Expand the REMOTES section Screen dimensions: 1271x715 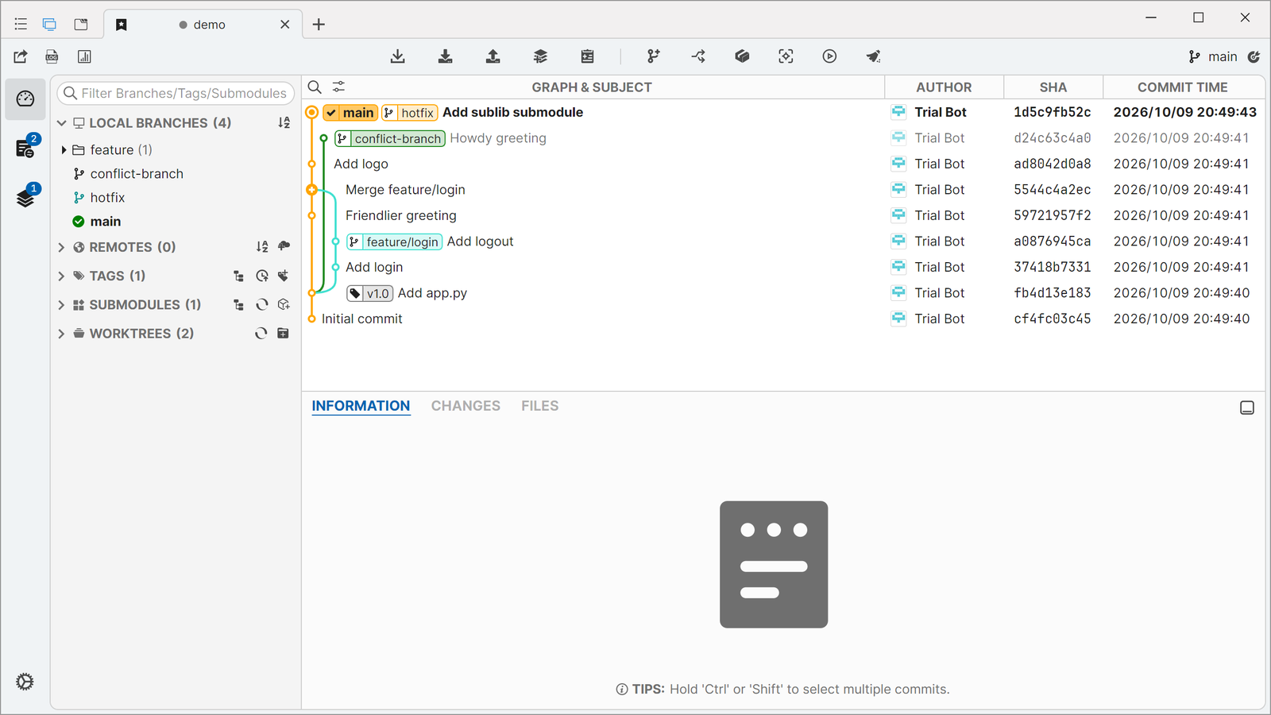[61, 247]
